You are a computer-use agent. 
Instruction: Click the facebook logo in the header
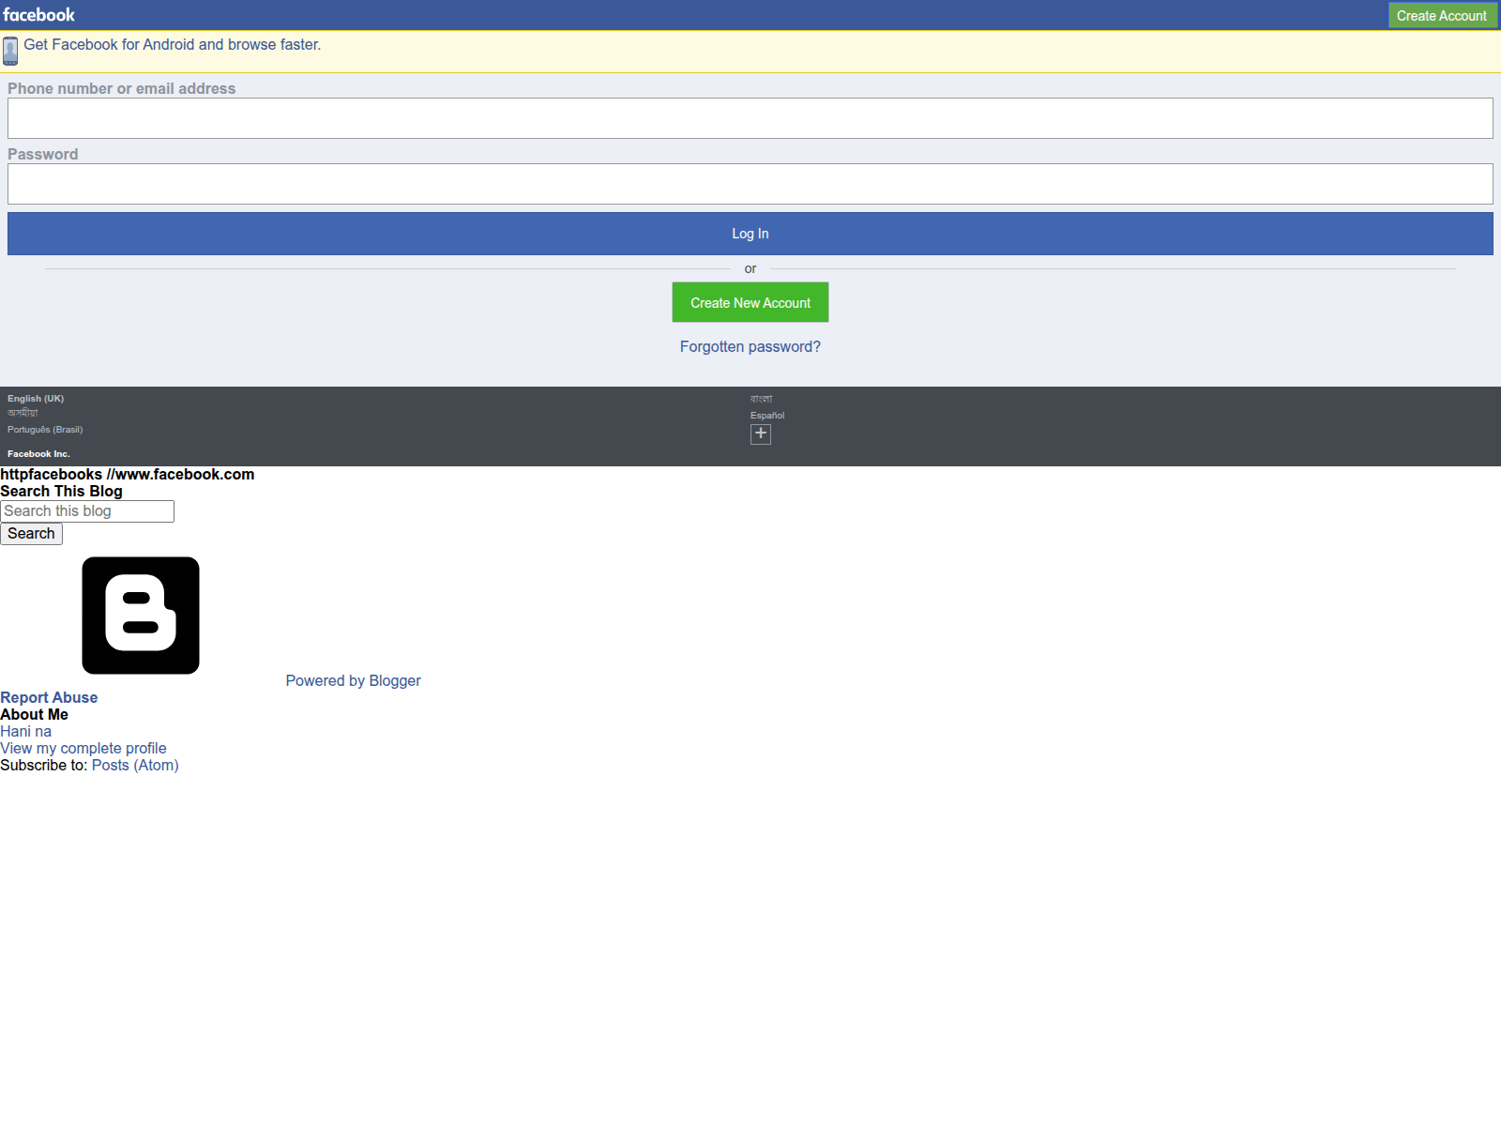[x=38, y=15]
